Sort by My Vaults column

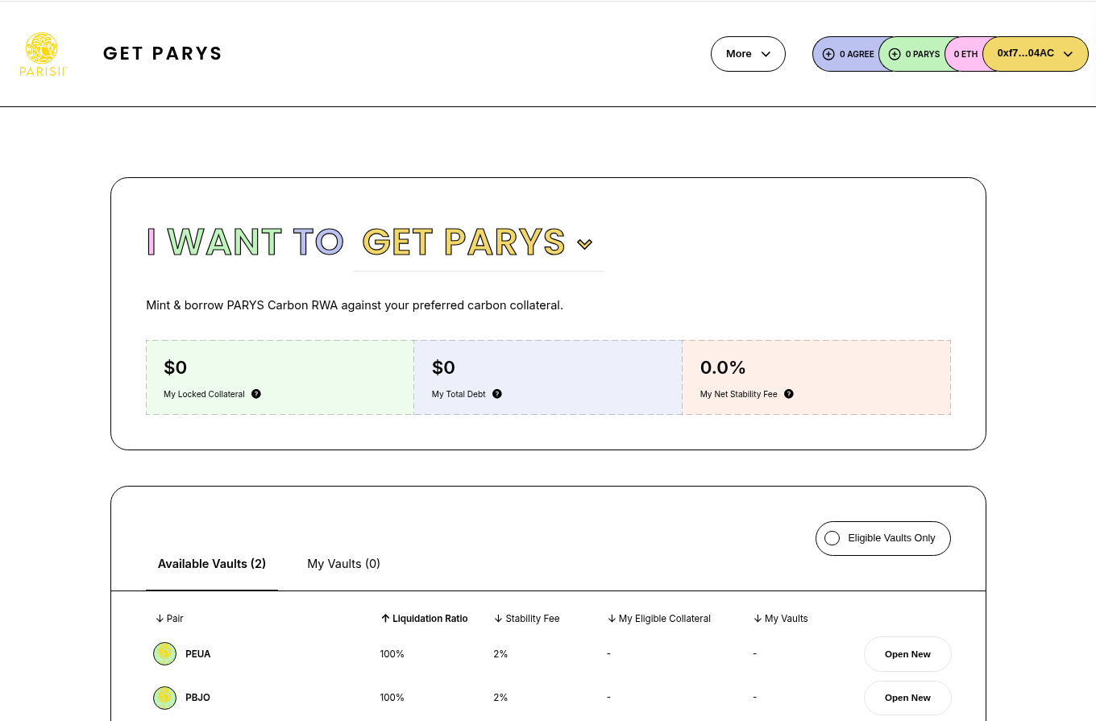tap(780, 619)
